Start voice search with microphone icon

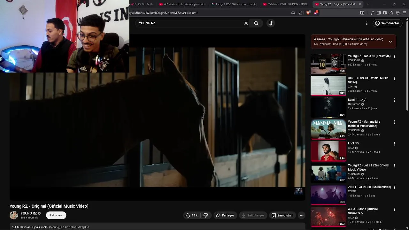(x=271, y=23)
